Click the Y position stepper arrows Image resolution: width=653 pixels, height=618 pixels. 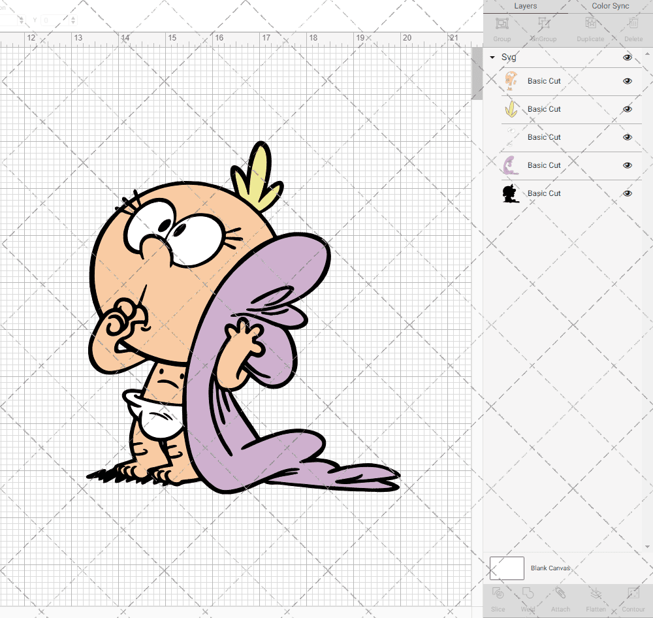73,20
